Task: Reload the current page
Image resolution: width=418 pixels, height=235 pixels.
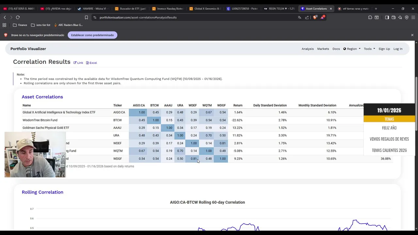Action: click(x=18, y=17)
